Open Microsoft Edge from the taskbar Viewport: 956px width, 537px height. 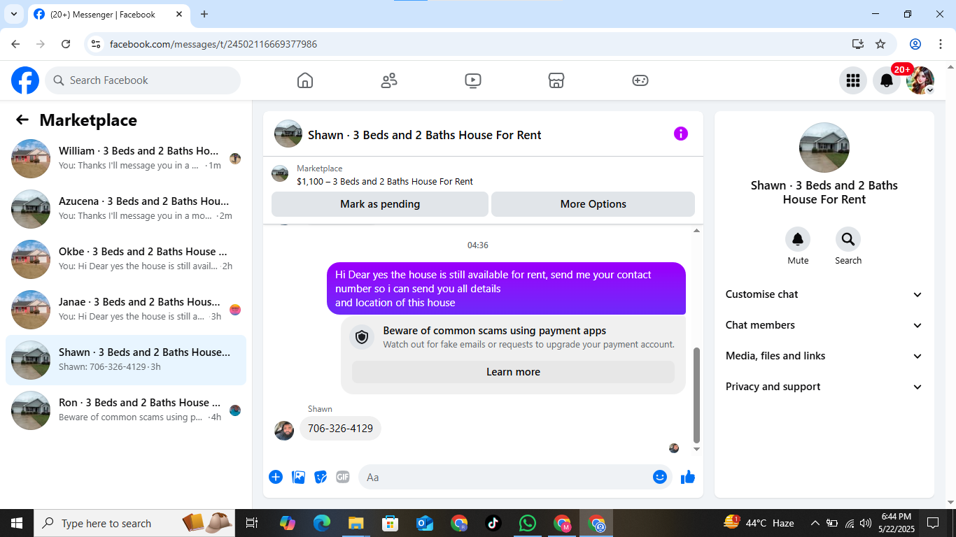pos(322,523)
